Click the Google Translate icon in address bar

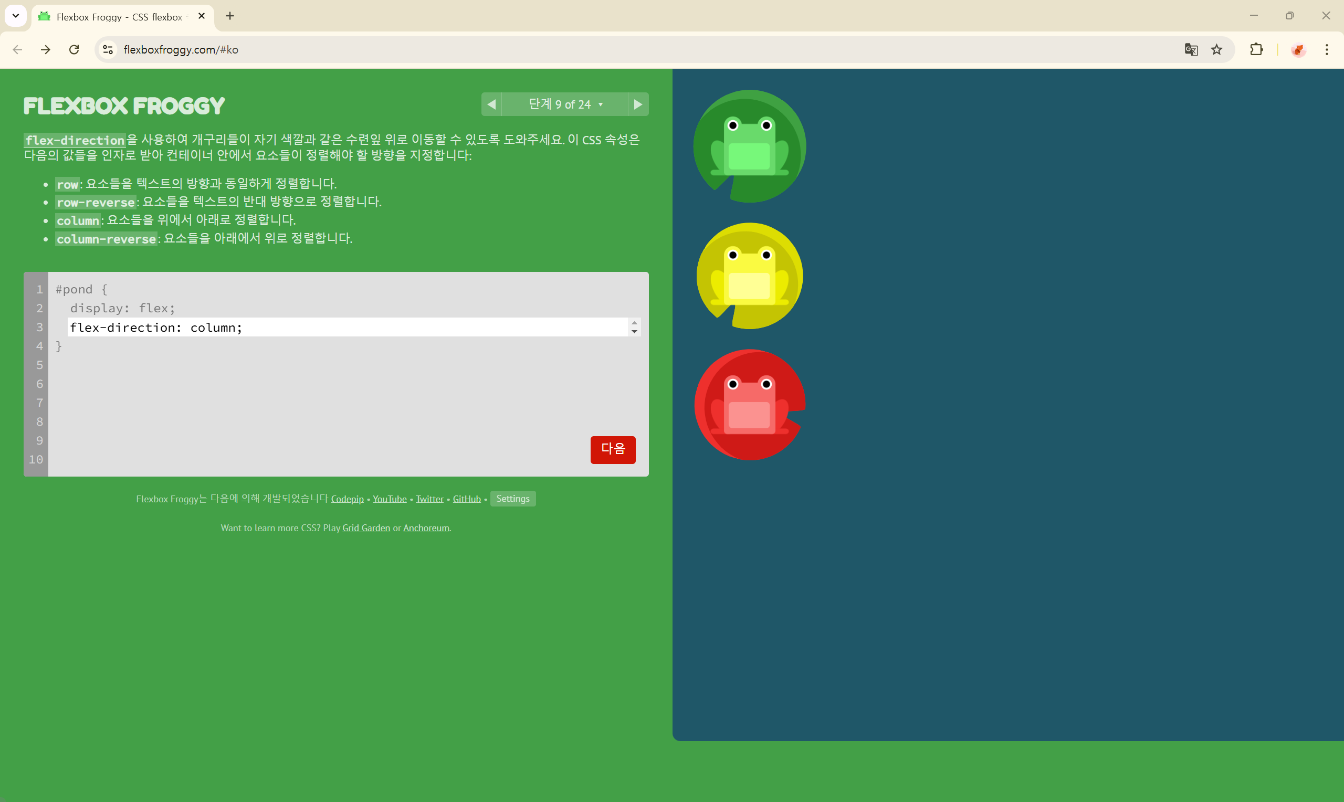point(1191,50)
